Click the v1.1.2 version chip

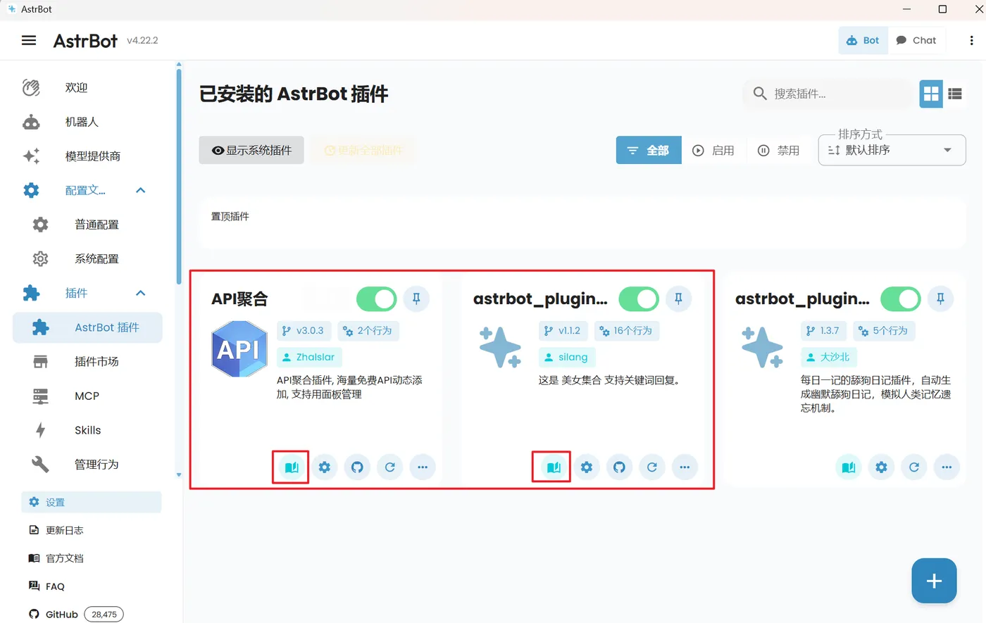click(563, 330)
